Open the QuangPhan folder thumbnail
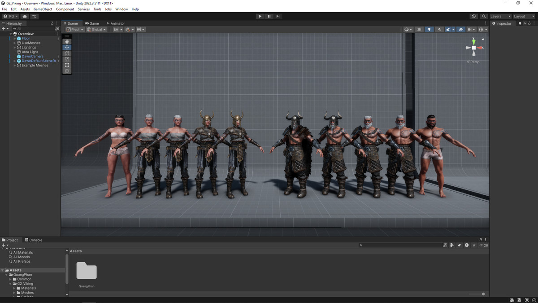The width and height of the screenshot is (538, 303). tap(87, 271)
